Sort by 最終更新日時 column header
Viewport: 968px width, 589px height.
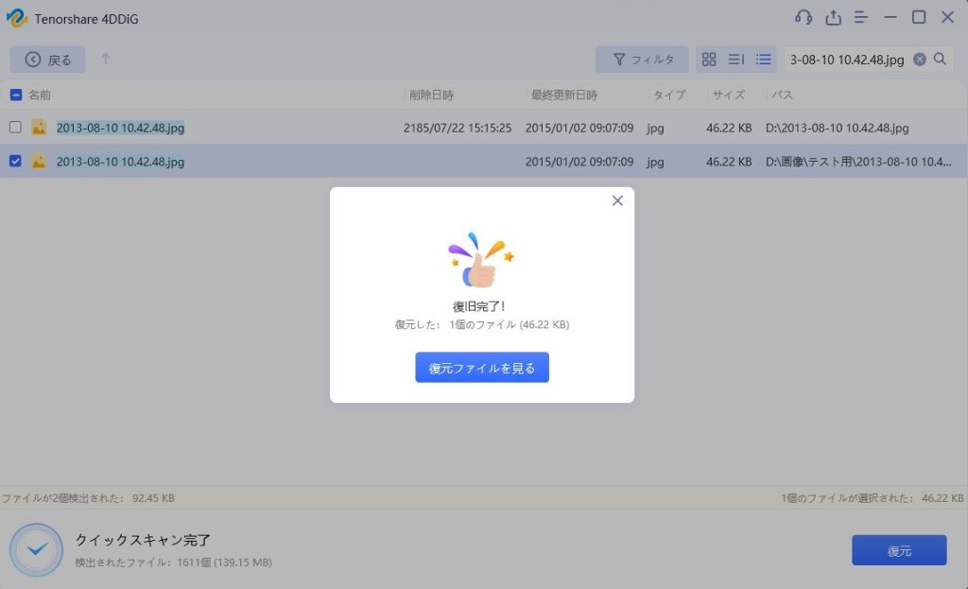click(563, 95)
